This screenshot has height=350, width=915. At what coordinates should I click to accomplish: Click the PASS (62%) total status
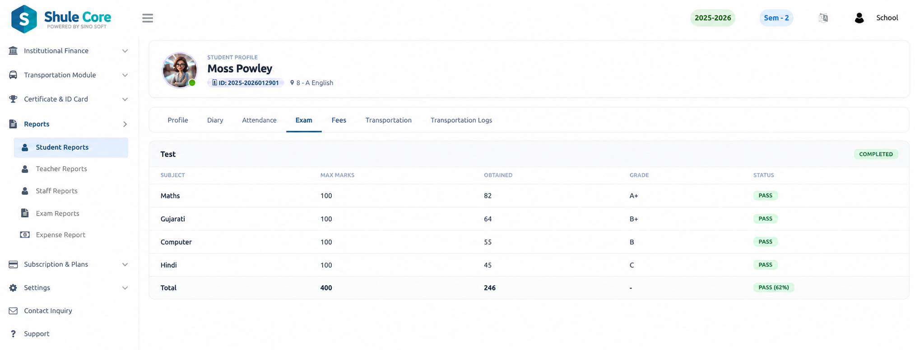(774, 287)
